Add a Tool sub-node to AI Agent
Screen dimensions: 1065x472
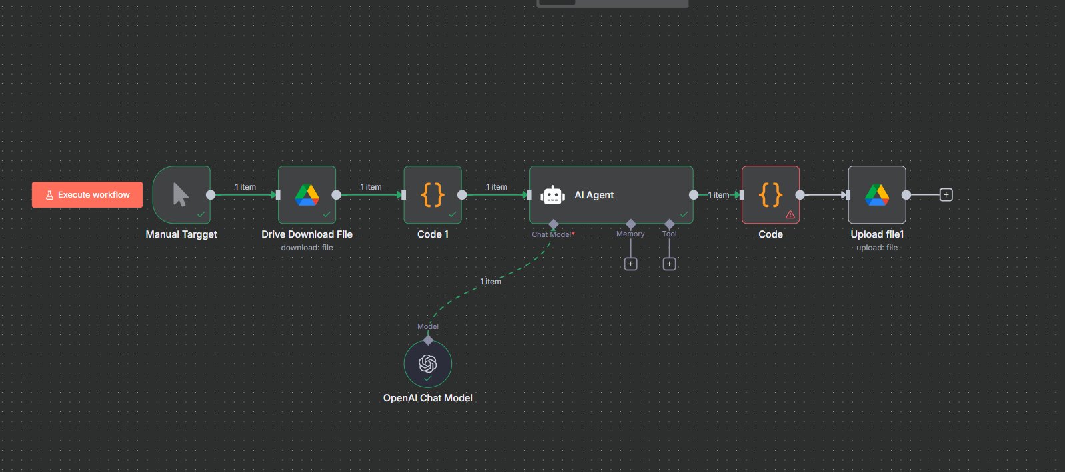[670, 264]
